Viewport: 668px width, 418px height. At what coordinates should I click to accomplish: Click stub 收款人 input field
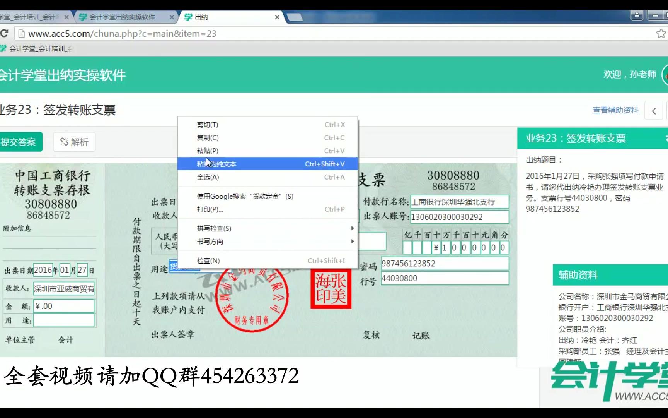point(64,289)
